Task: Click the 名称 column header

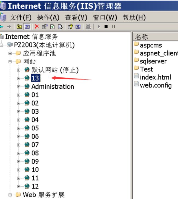Action: pos(156,37)
